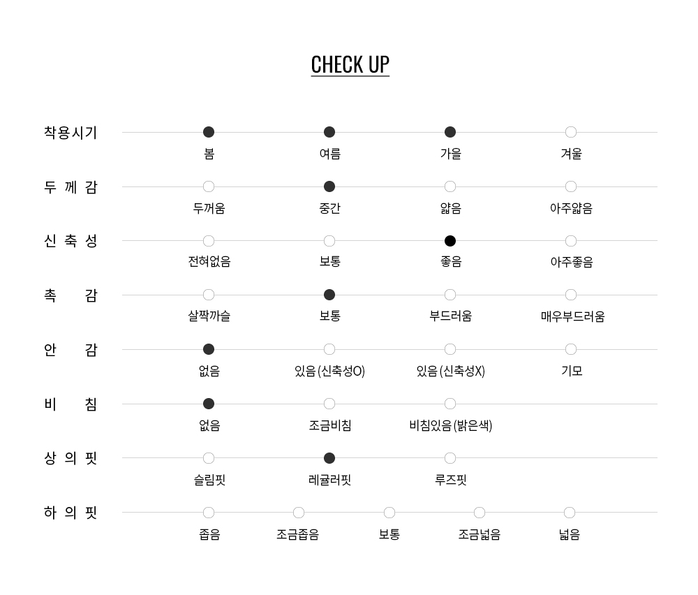Select the 겨울 season radio dot
Viewport: 698px width, 595px height.
coord(571,132)
